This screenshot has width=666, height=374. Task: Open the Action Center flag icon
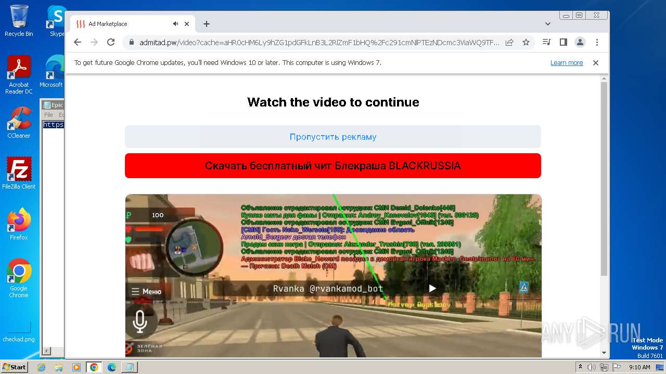tap(617, 367)
